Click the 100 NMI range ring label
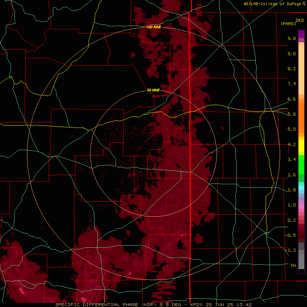307x307 pixels. 153,27
